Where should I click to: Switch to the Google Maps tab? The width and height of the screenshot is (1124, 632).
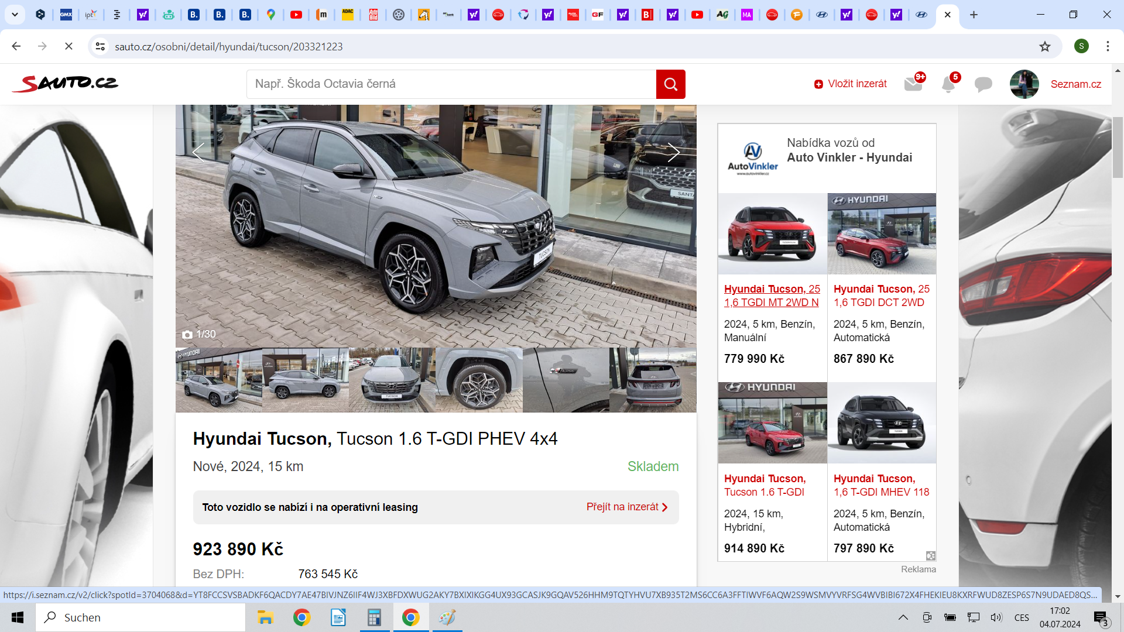[x=270, y=15]
